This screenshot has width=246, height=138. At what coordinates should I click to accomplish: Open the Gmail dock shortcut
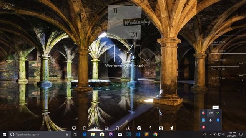tap(161, 128)
